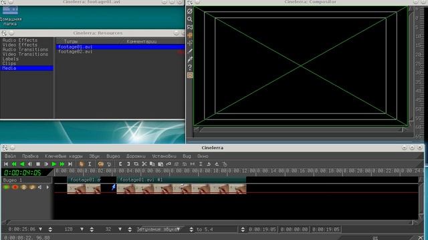Screen dimensions: 428x240
Task: Toggle draw media button on Видео 1
Action: pyautogui.click(x=32, y=187)
